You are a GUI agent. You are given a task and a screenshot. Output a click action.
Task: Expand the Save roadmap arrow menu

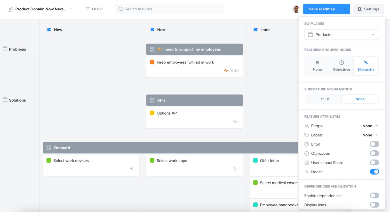point(345,9)
